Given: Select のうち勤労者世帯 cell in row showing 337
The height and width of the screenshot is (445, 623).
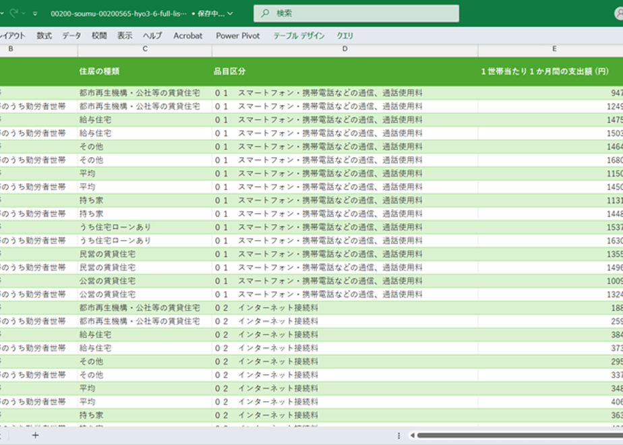Looking at the screenshot, I should [x=38, y=375].
